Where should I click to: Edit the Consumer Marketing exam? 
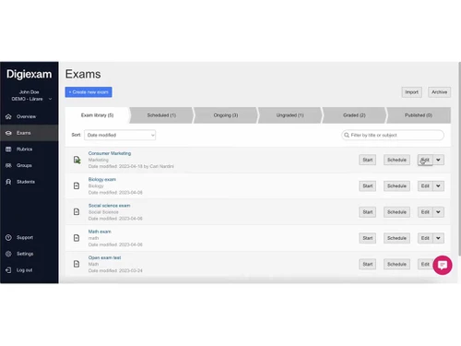point(425,160)
